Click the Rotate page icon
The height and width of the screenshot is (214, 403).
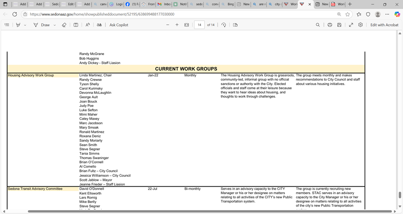(224, 25)
